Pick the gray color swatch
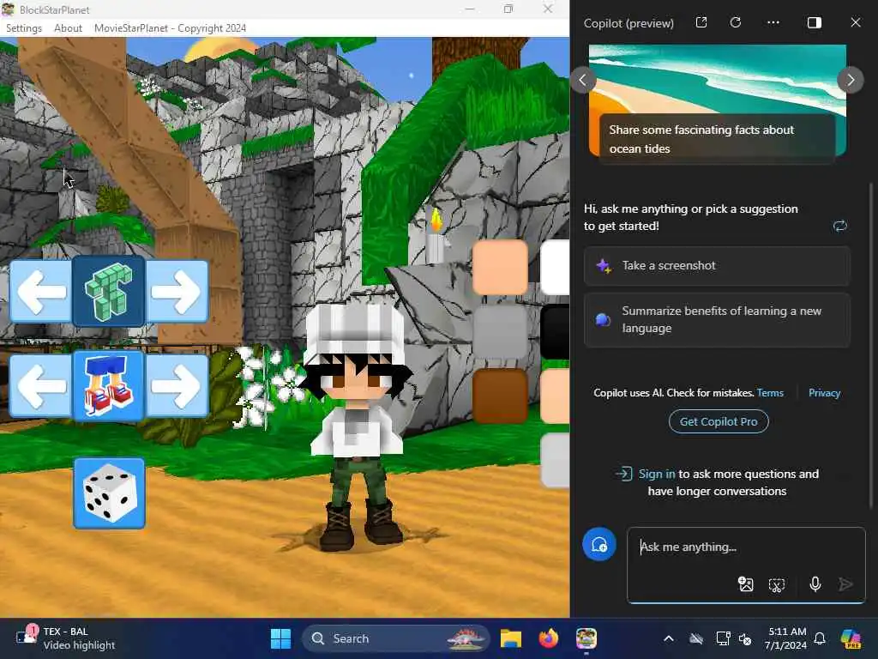Image resolution: width=878 pixels, height=659 pixels. 500,332
